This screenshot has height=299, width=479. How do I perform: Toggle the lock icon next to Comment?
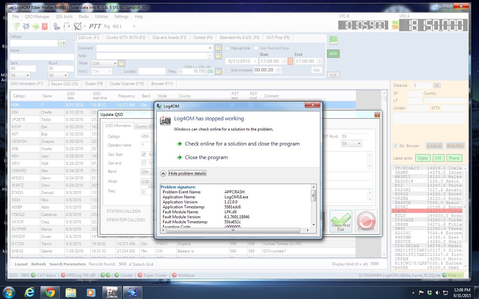tap(218, 48)
